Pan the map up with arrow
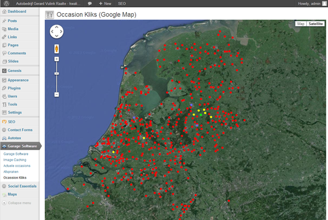This screenshot has width=328, height=220. click(x=56, y=27)
